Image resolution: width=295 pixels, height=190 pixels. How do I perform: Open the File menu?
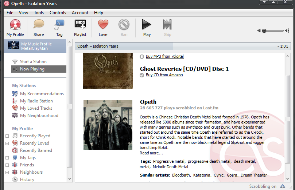pos(10,13)
